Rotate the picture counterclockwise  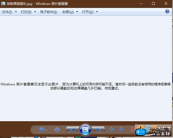pyautogui.click(x=112, y=130)
